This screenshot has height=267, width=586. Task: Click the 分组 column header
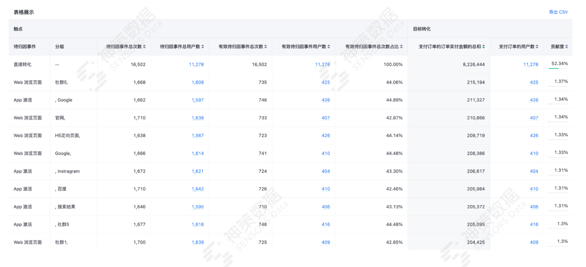click(x=74, y=47)
